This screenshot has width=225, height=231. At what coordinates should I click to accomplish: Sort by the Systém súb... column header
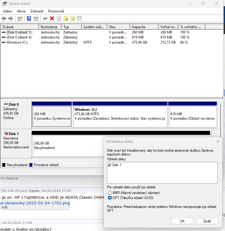(94, 27)
